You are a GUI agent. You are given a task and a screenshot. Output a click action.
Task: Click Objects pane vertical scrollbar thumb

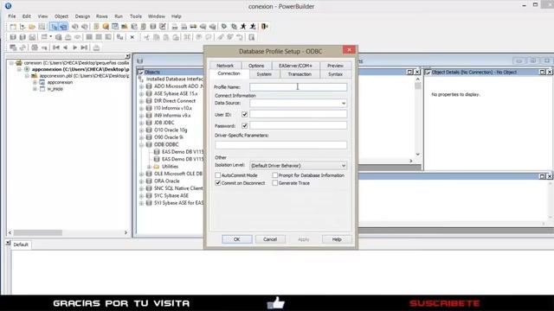coord(418,86)
